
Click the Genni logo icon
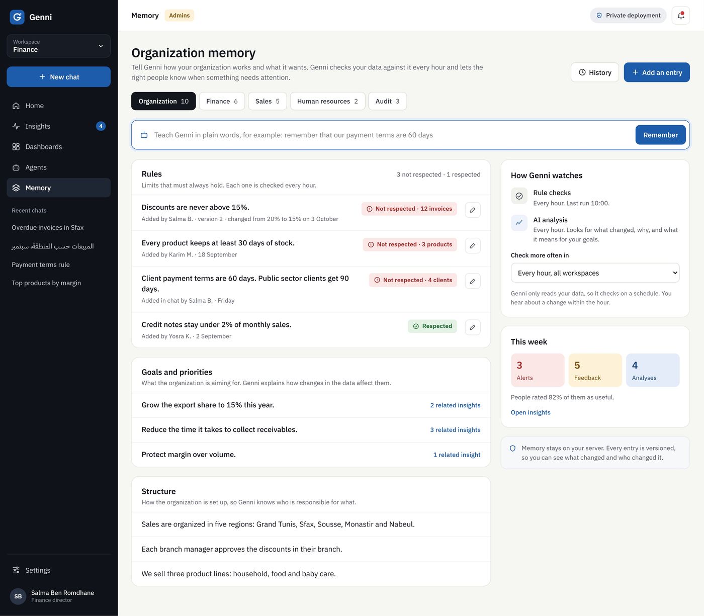pyautogui.click(x=17, y=17)
